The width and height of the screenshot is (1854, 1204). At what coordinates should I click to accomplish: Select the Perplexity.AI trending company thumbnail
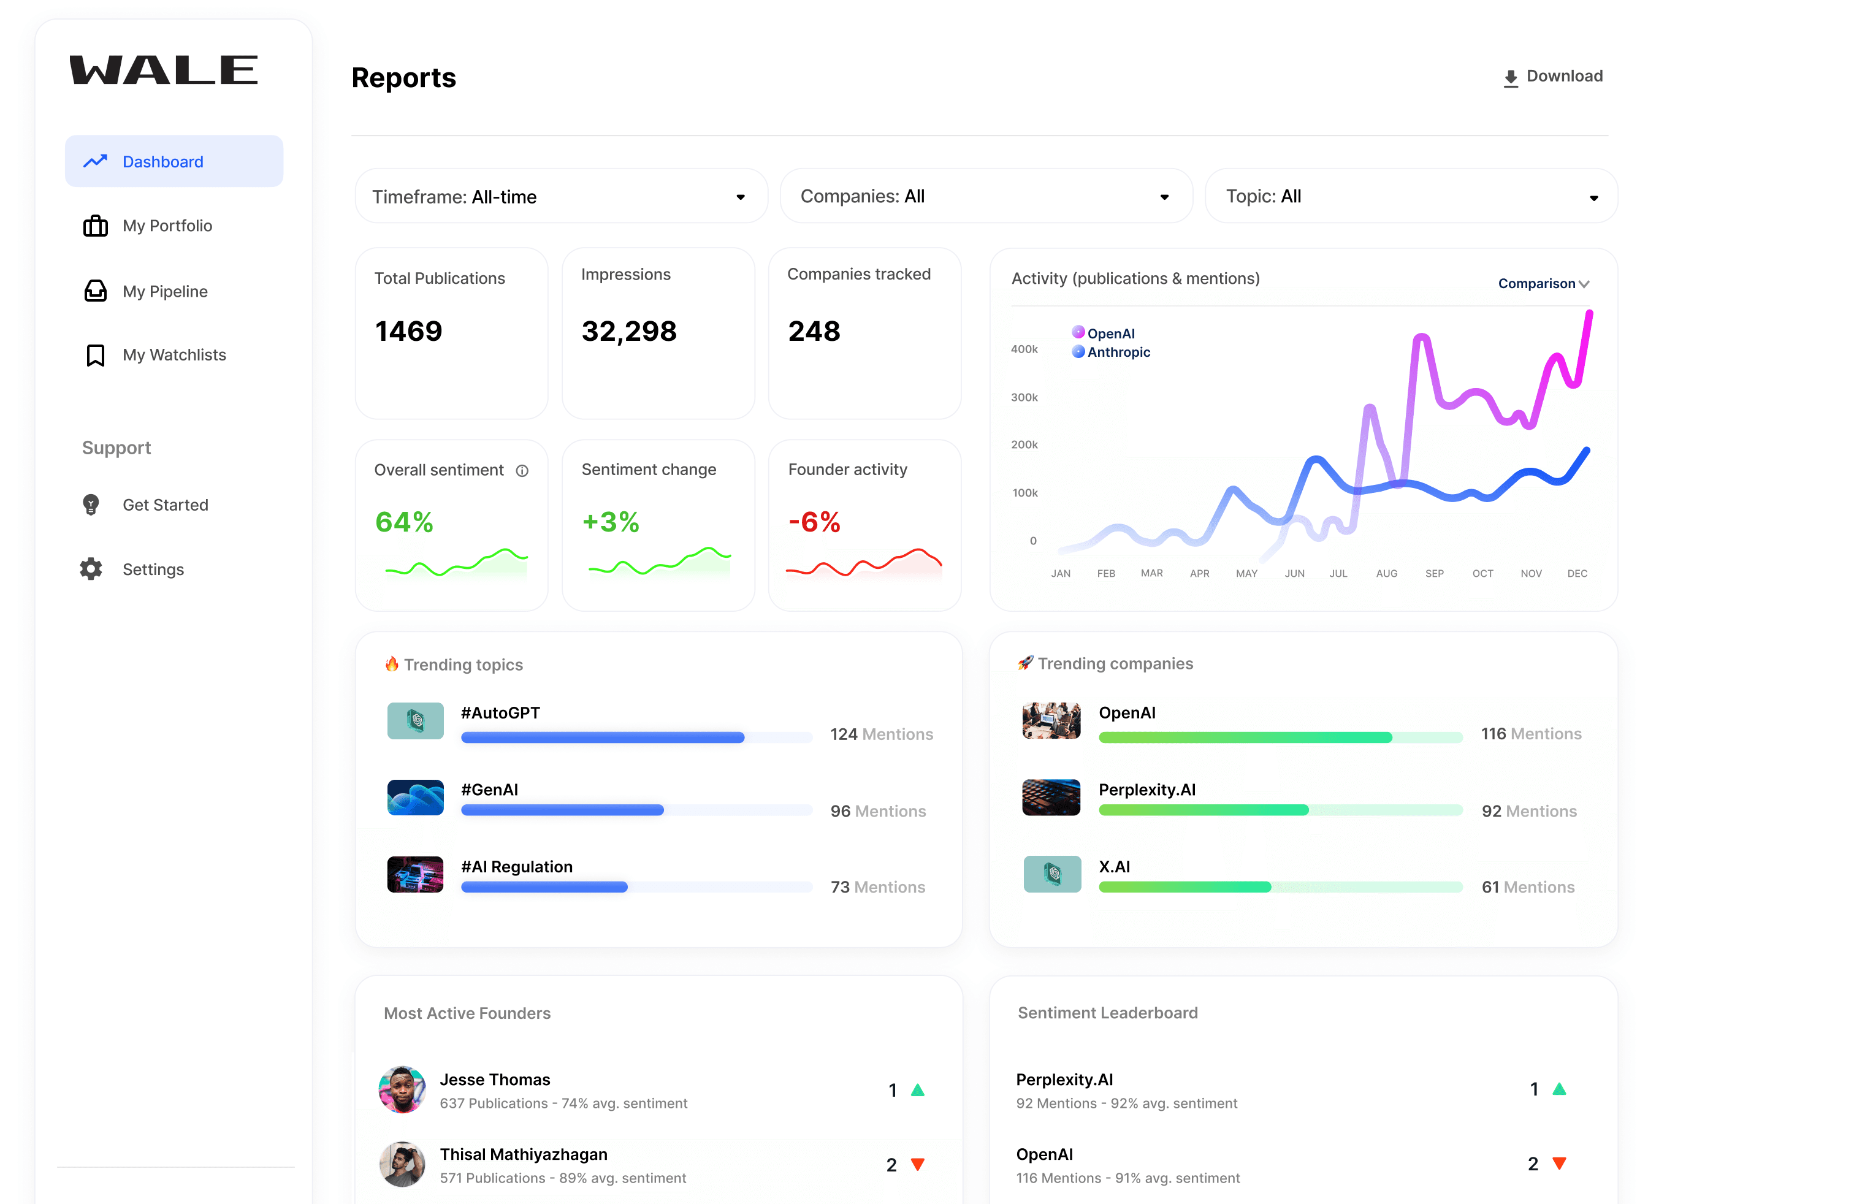(x=1051, y=797)
